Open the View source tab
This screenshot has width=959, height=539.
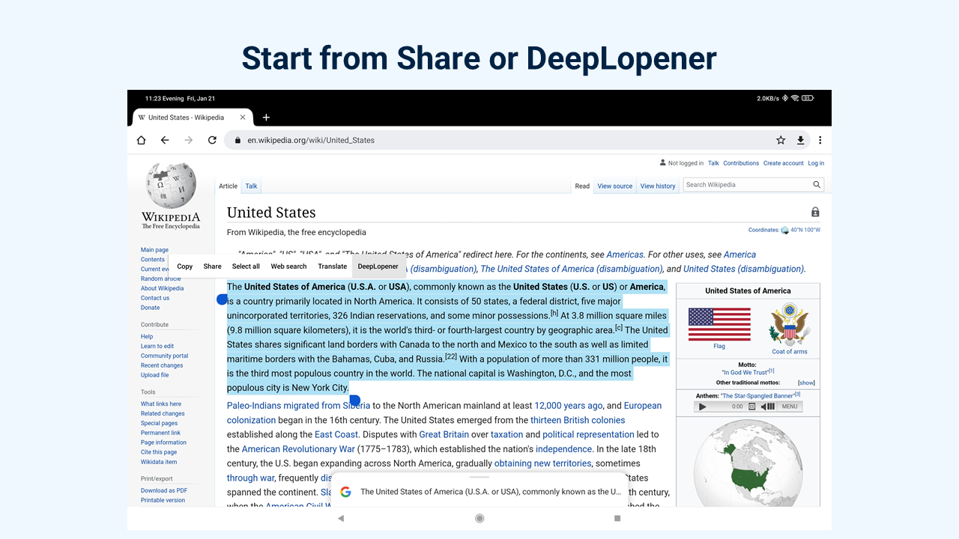tap(615, 186)
